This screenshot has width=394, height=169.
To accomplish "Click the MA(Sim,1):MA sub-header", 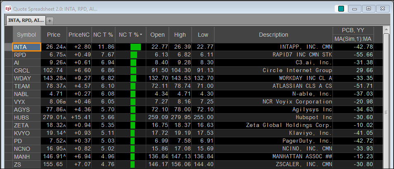I will tap(353, 39).
